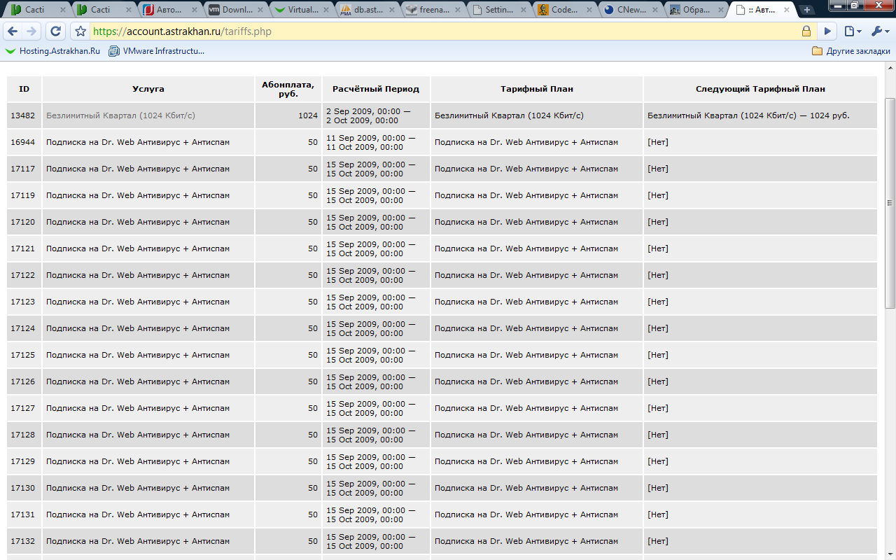Click the 1024 fee cell
The height and width of the screenshot is (560, 896).
288,115
